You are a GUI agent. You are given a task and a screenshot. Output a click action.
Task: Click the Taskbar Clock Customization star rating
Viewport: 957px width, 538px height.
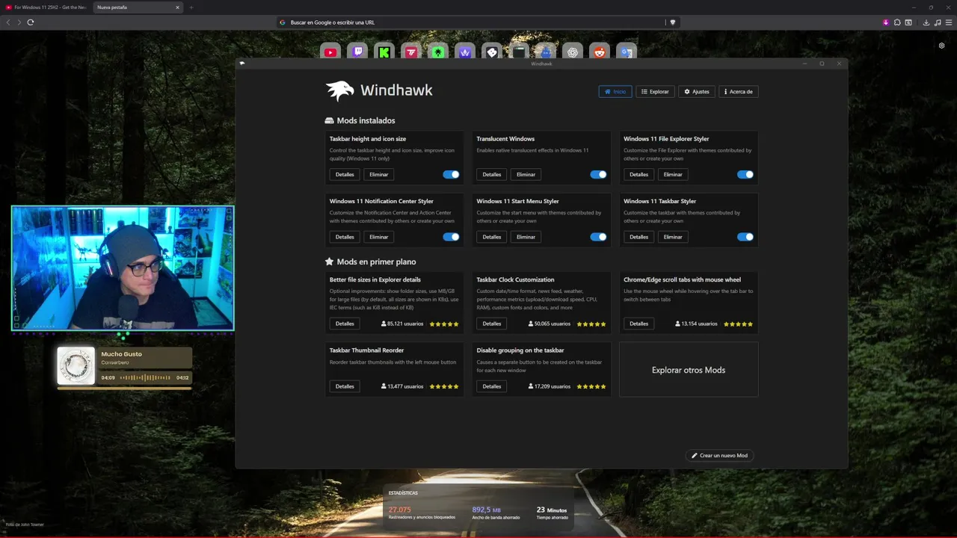pyautogui.click(x=591, y=324)
